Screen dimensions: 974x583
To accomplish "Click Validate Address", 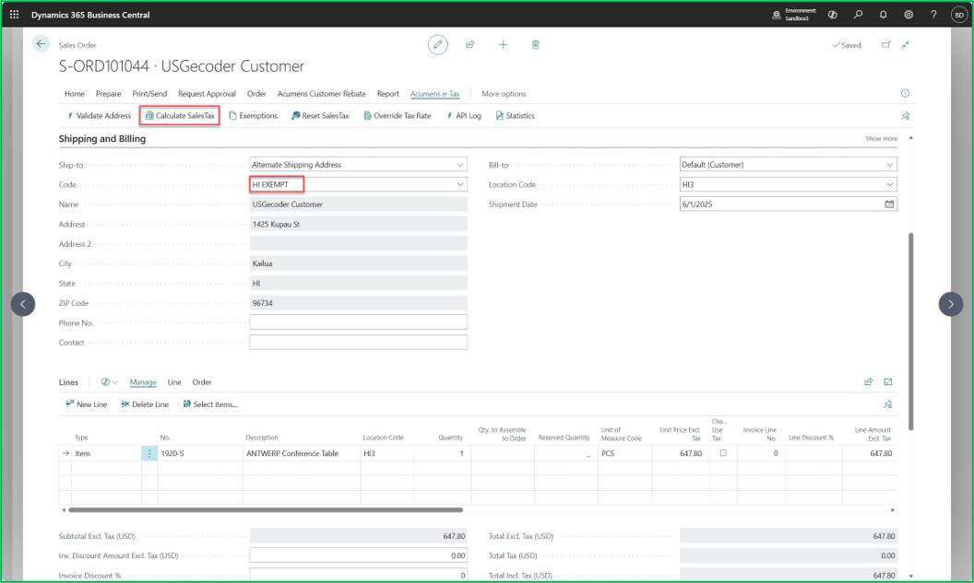I will (x=99, y=116).
